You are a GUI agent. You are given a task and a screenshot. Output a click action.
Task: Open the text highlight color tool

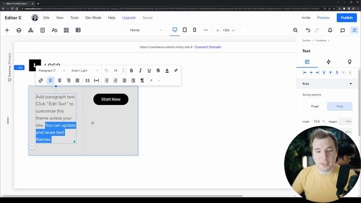click(176, 70)
